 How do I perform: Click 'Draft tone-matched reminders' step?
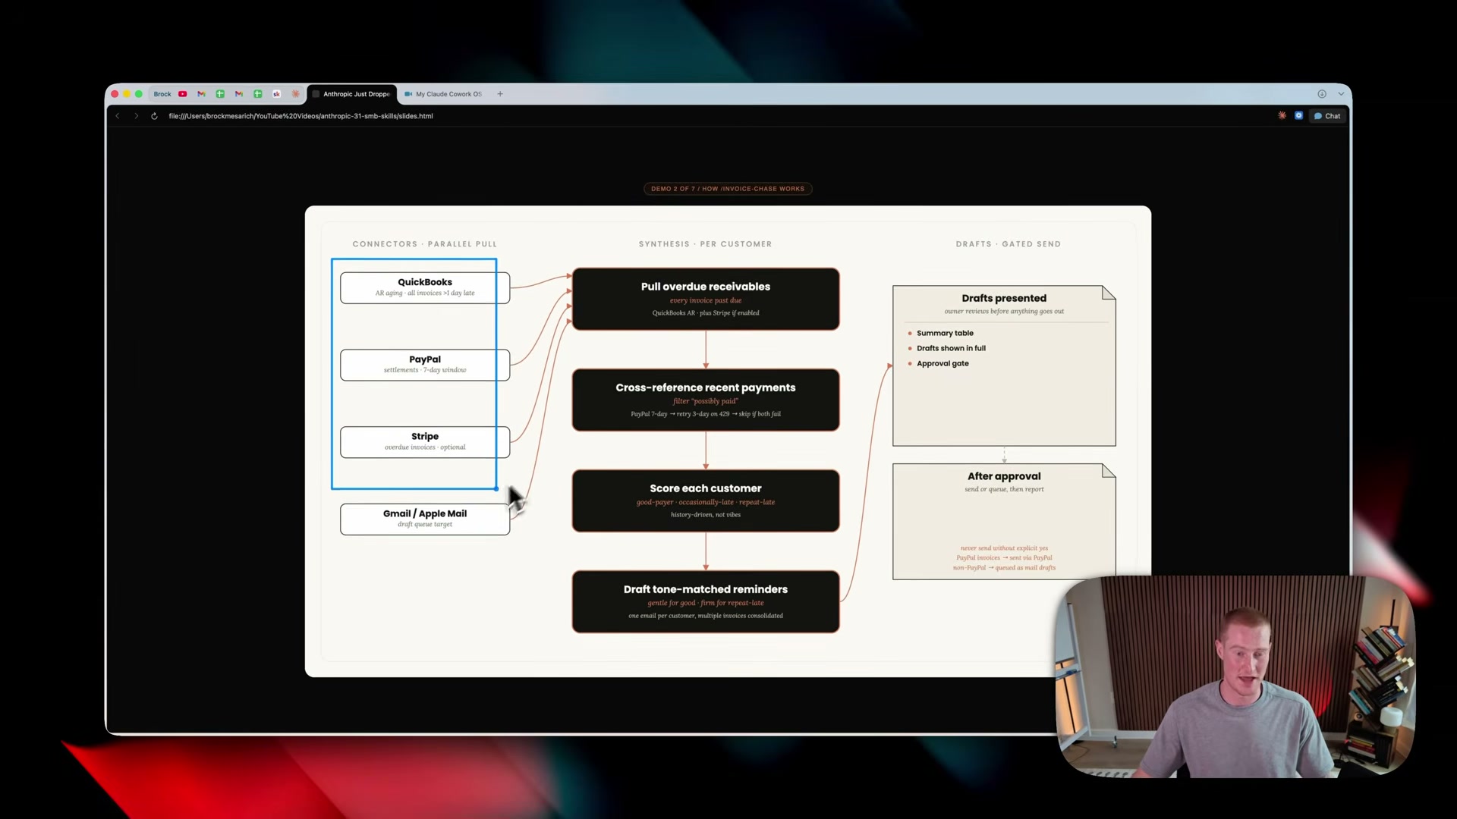(706, 601)
